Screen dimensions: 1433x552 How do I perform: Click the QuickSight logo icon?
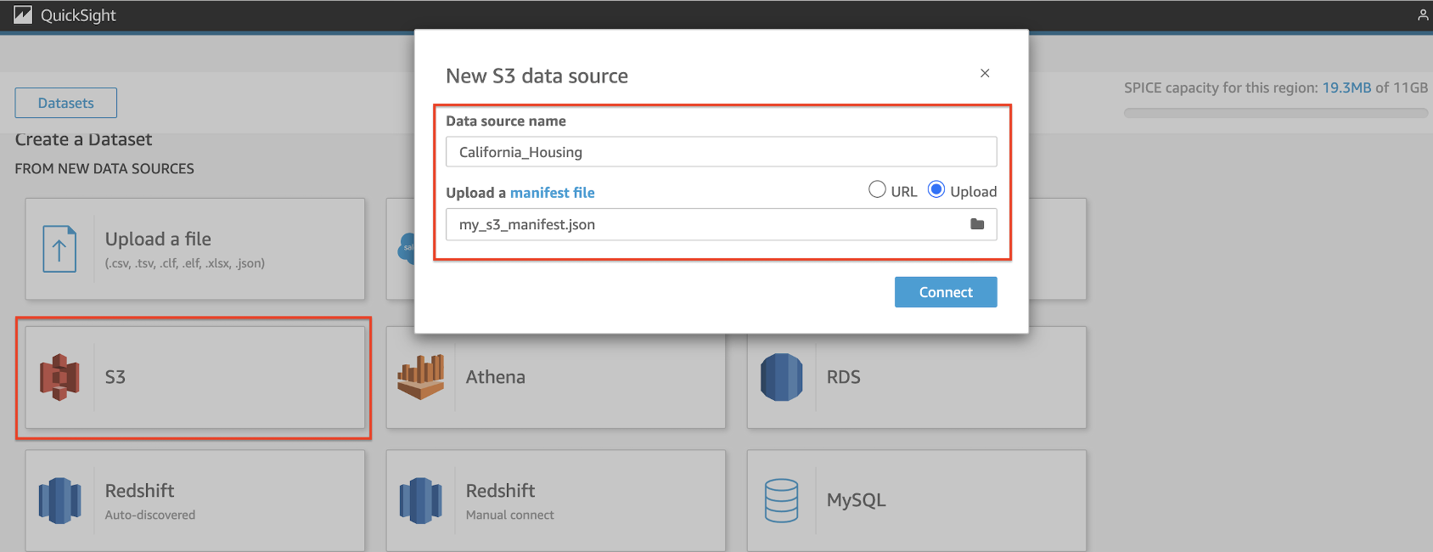23,15
